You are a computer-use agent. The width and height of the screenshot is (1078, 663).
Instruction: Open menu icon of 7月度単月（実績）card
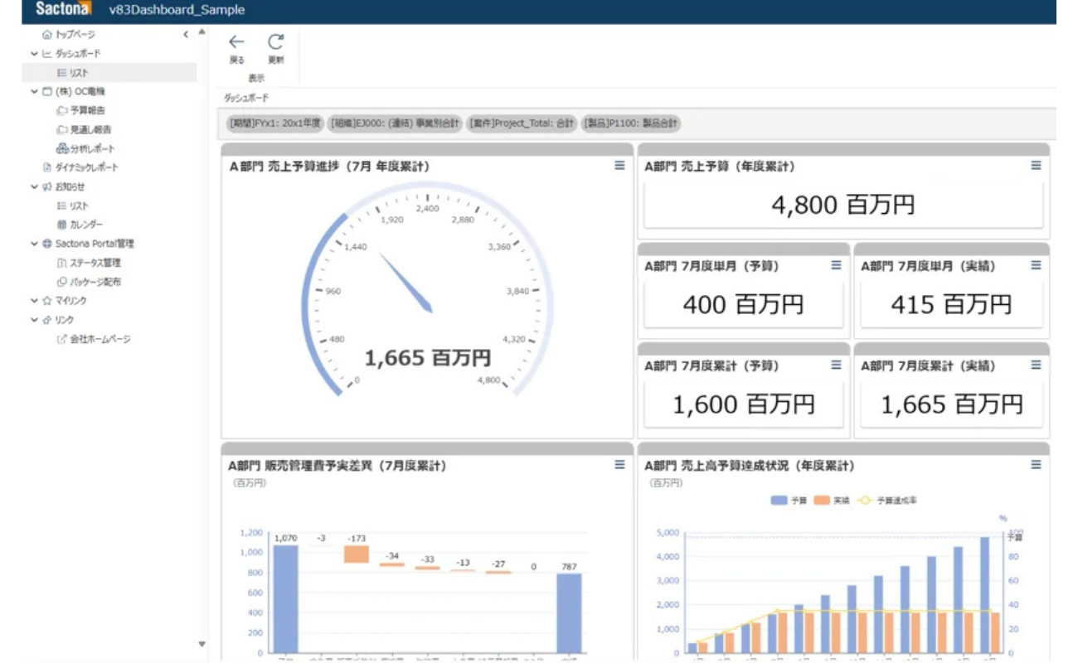pos(1036,265)
